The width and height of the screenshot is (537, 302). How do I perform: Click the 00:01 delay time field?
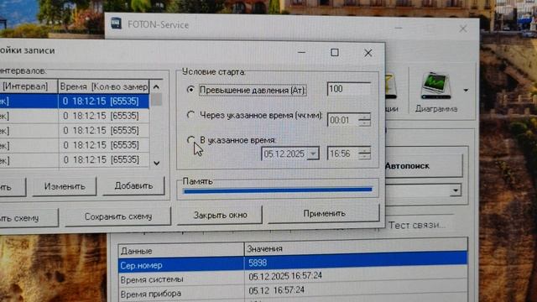(343, 120)
